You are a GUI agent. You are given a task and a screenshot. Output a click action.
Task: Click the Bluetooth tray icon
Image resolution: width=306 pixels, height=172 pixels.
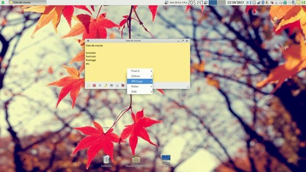(x=263, y=2)
